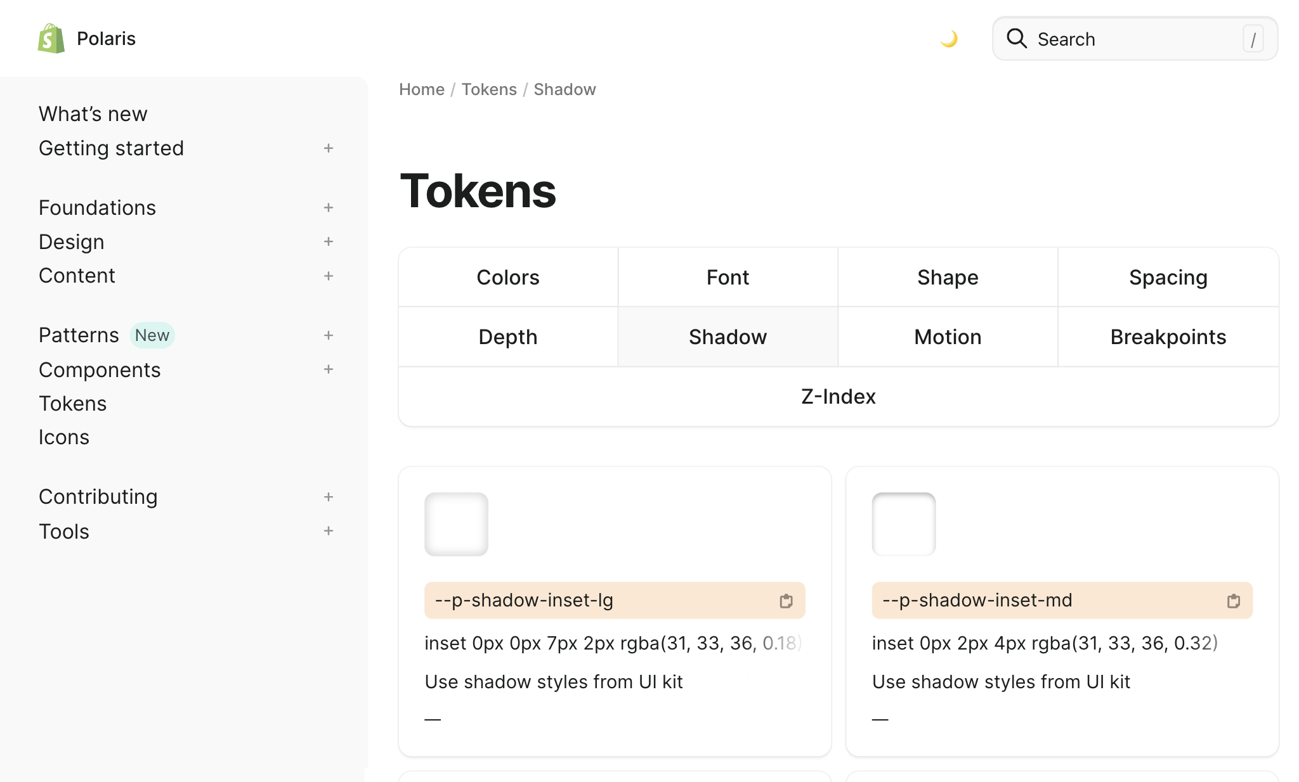This screenshot has height=782, width=1299.
Task: Expand the Contributing nav section
Action: coord(328,497)
